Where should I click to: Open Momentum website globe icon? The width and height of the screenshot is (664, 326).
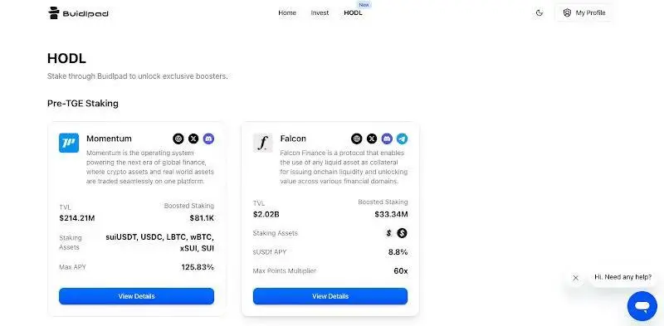(x=178, y=139)
